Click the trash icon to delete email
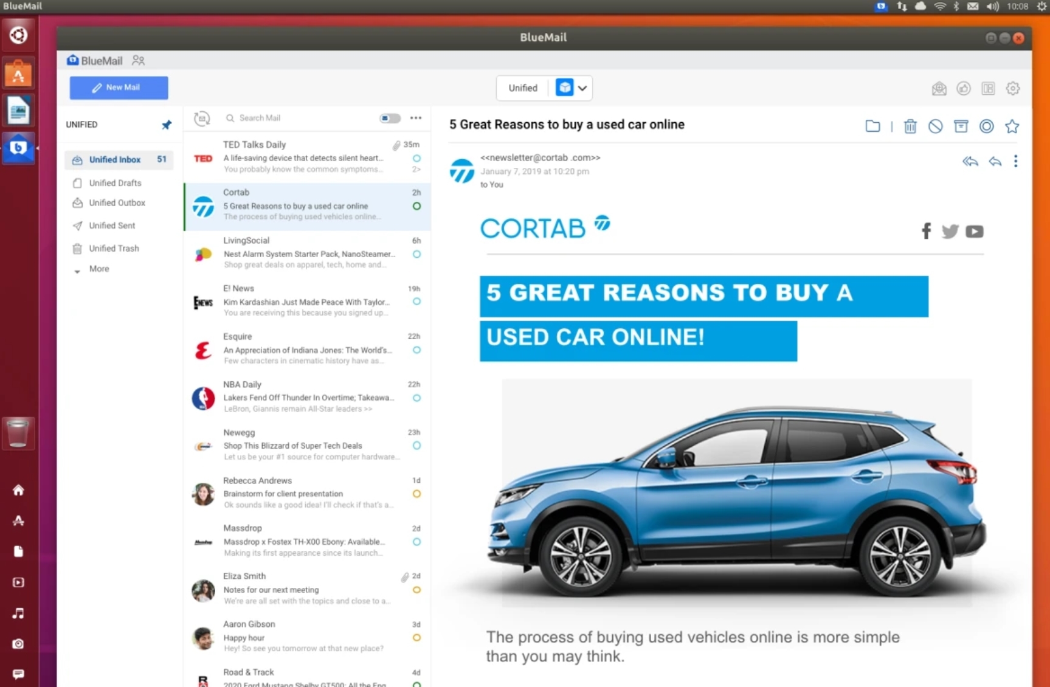Image resolution: width=1050 pixels, height=687 pixels. point(910,126)
